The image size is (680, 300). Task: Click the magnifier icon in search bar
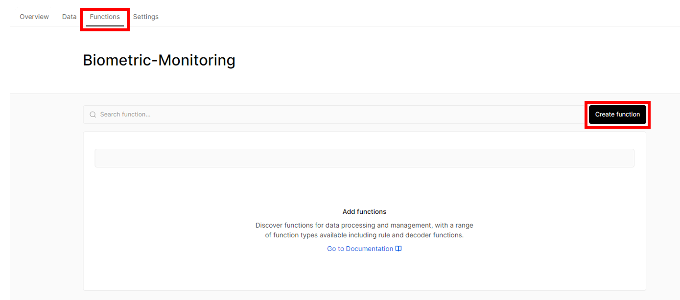click(93, 115)
